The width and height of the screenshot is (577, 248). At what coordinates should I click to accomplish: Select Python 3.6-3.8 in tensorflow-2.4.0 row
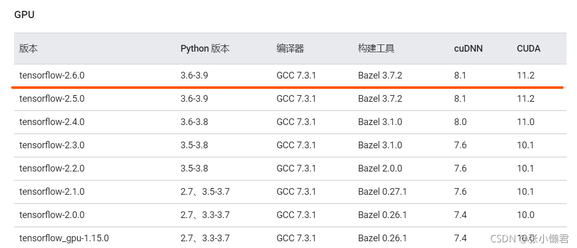194,121
